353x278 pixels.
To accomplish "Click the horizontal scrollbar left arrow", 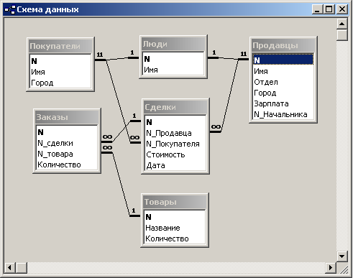I will click(10, 267).
